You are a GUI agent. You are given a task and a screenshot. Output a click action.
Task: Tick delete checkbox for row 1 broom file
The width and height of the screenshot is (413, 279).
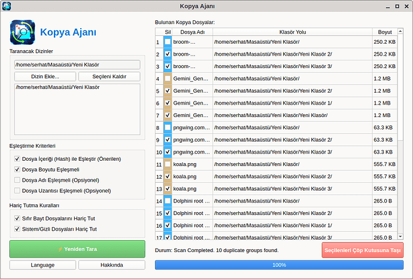(168, 42)
